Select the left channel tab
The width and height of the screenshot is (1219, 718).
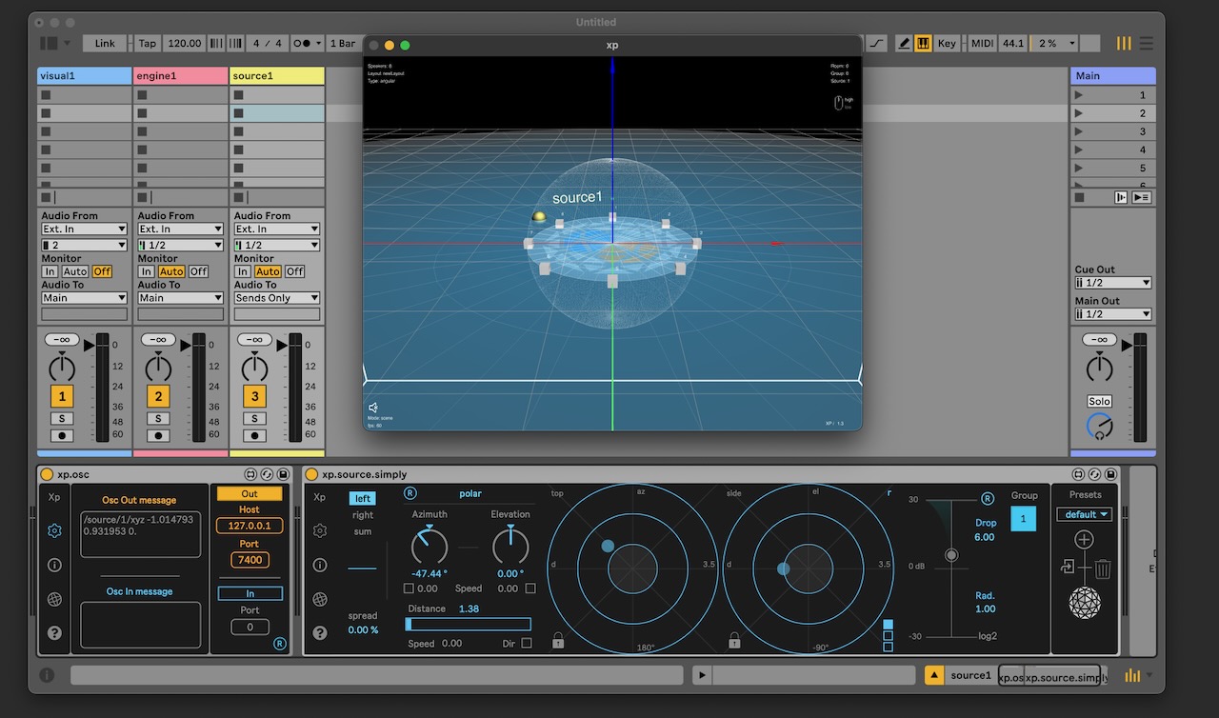pyautogui.click(x=362, y=498)
